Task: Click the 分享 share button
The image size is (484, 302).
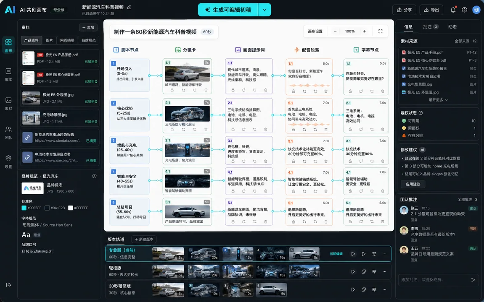Action: 404,10
